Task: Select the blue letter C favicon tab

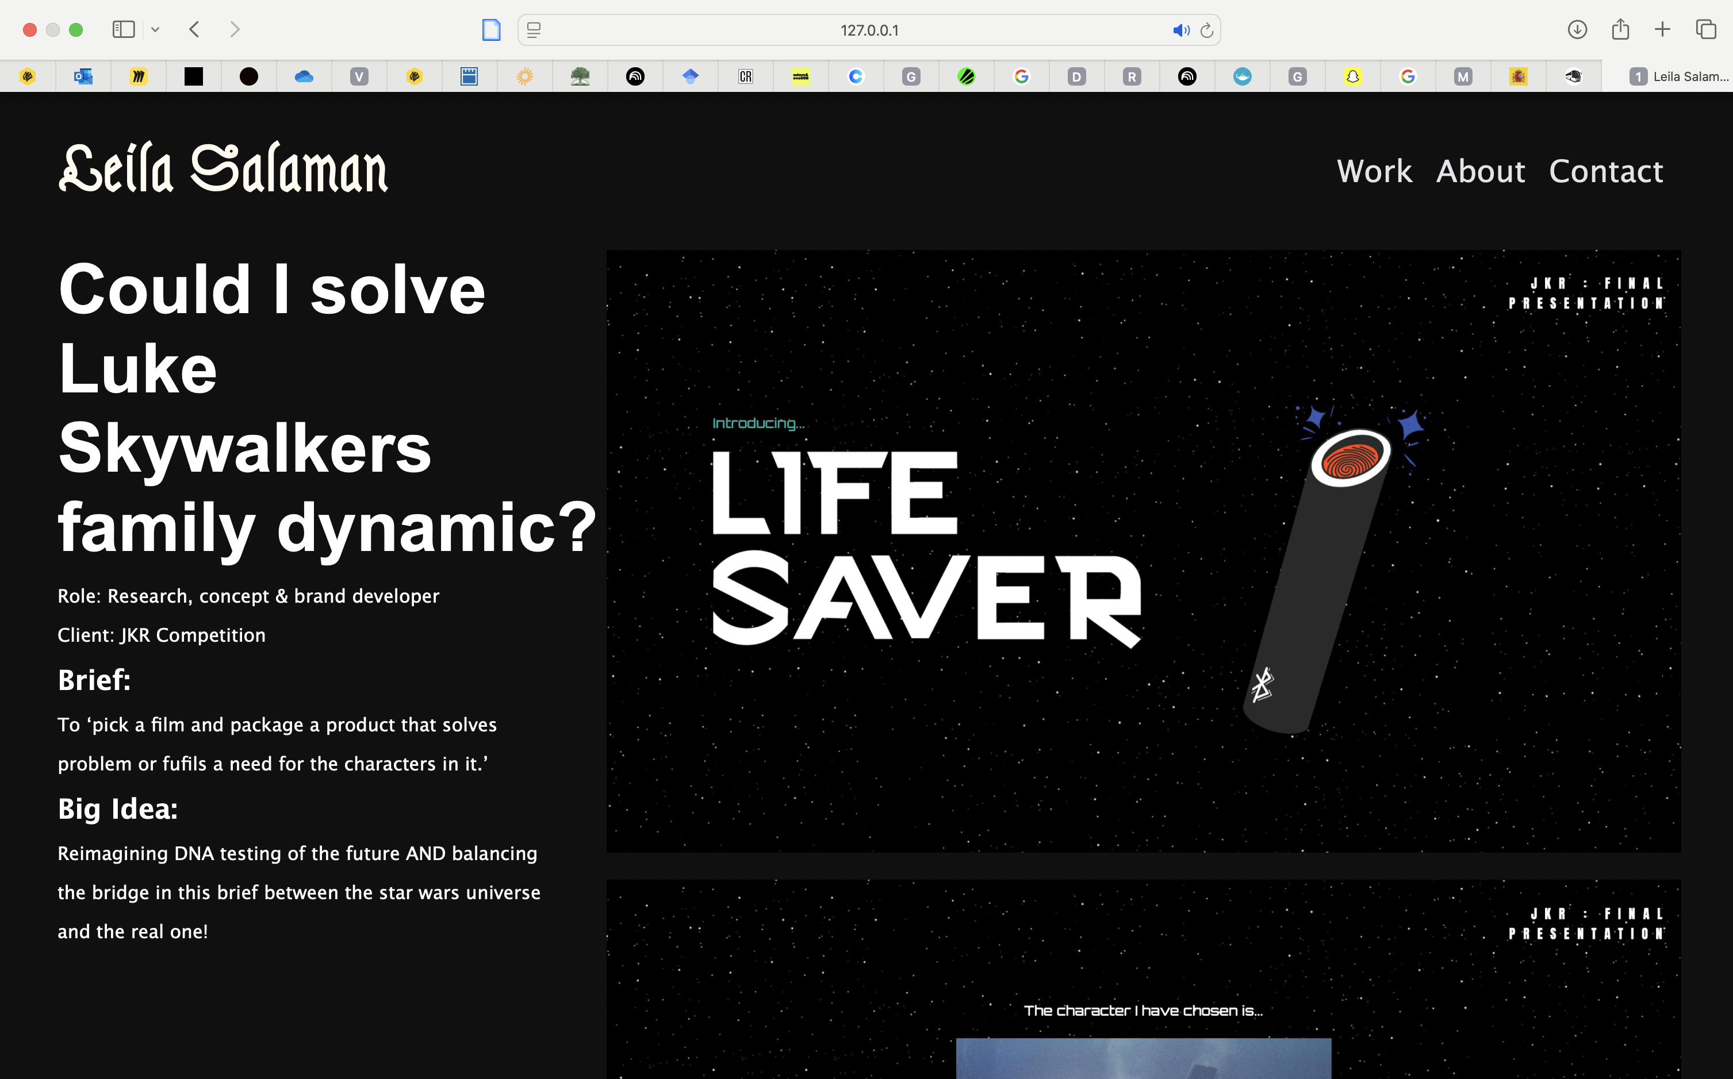Action: click(856, 76)
